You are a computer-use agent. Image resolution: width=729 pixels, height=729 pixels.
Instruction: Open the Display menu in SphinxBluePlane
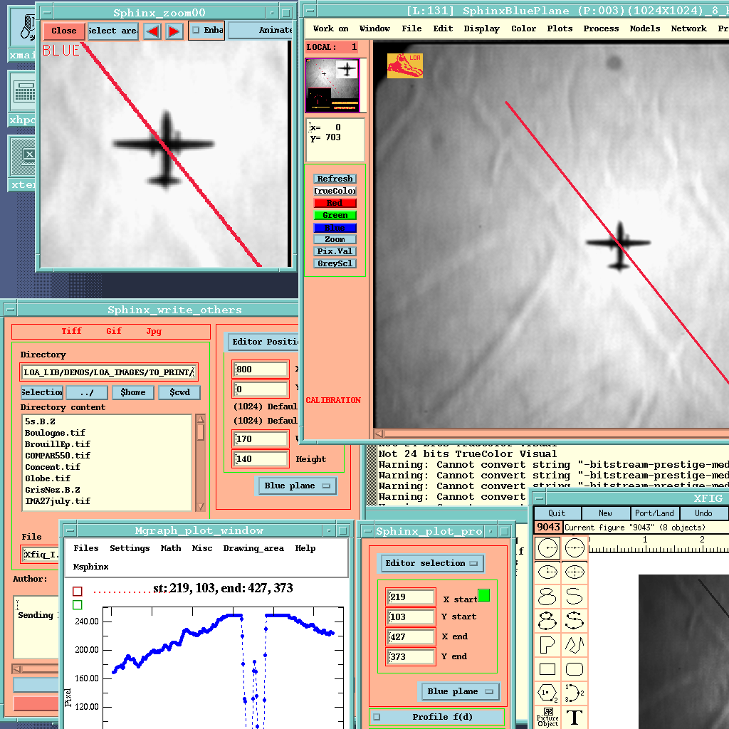point(482,28)
